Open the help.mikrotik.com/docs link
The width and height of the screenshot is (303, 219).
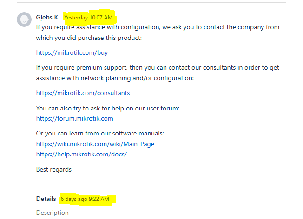pyautogui.click(x=81, y=154)
